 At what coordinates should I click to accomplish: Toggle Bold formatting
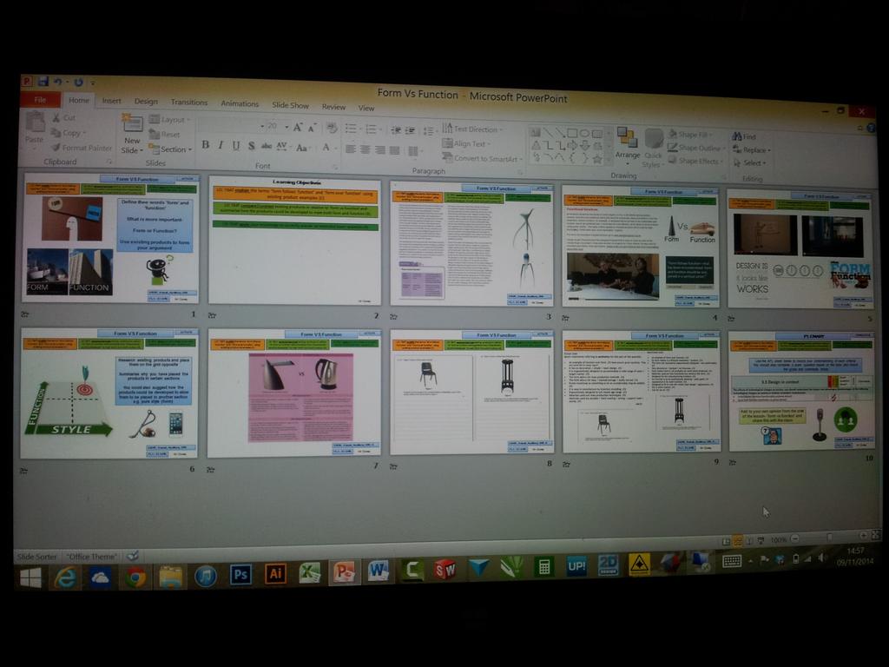click(205, 145)
